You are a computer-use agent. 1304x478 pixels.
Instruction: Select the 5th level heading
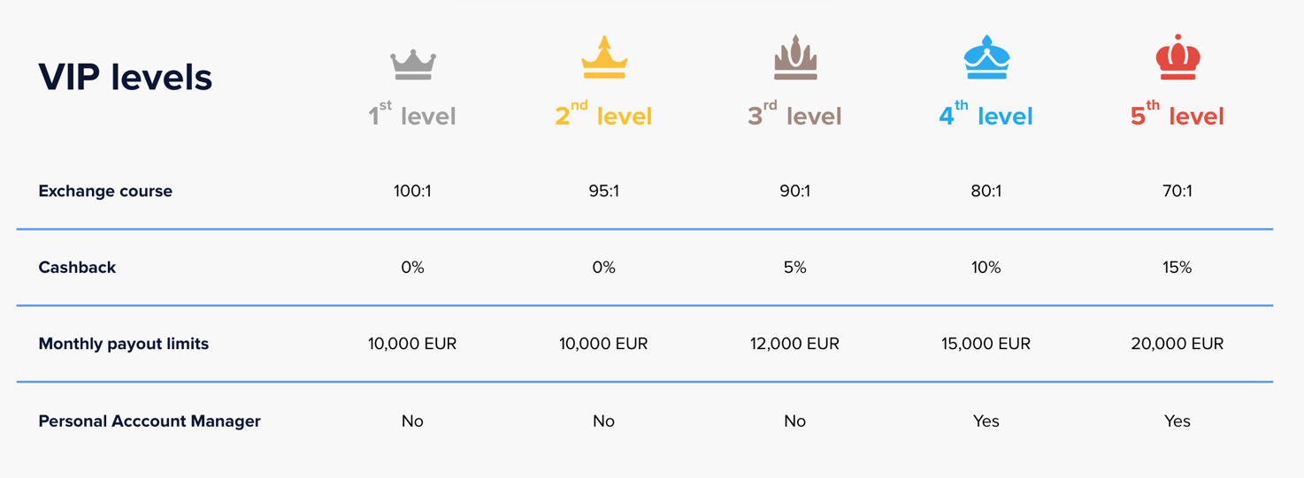[1177, 114]
